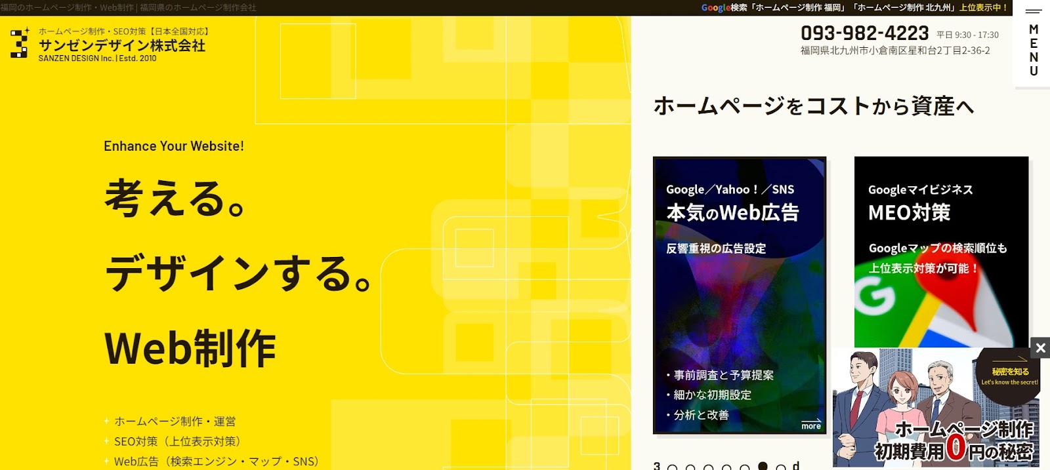The height and width of the screenshot is (470, 1050).
Task: Open the MENU hamburger button
Action: pos(1033,43)
